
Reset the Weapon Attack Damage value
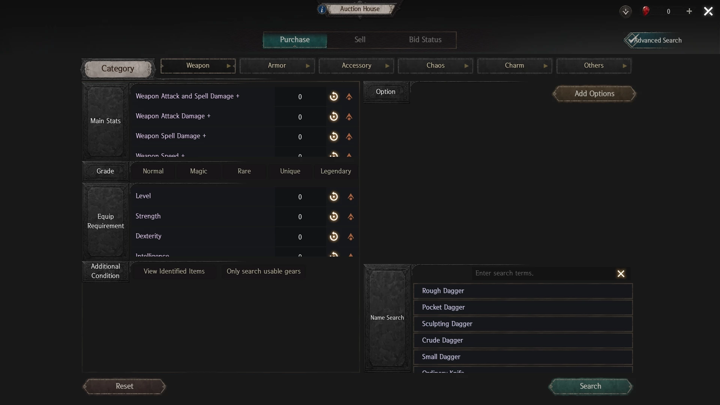(x=334, y=117)
